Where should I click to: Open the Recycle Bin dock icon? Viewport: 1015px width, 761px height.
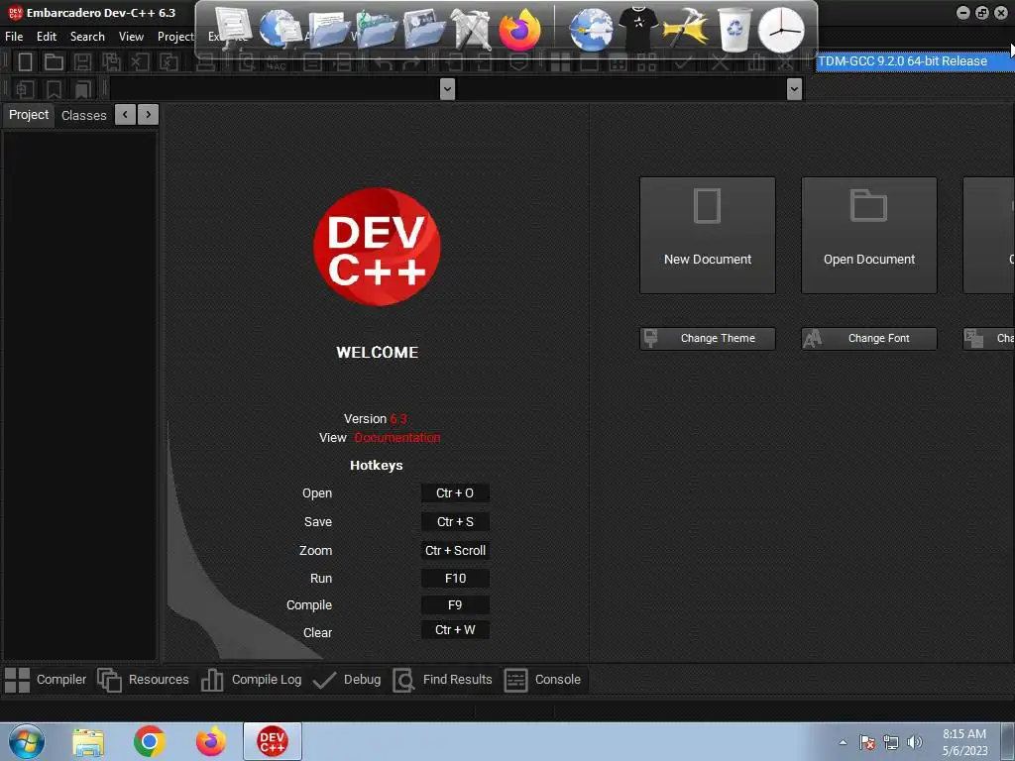(x=734, y=29)
